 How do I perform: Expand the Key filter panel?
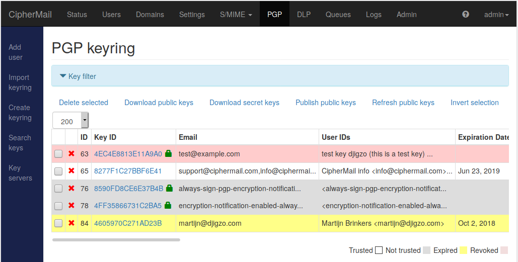click(78, 76)
